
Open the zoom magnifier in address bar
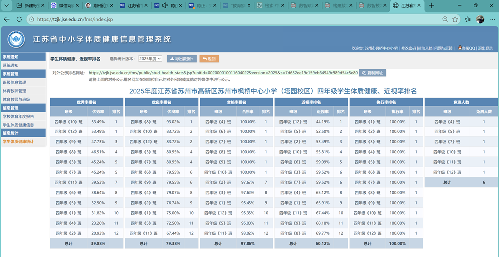(445, 19)
